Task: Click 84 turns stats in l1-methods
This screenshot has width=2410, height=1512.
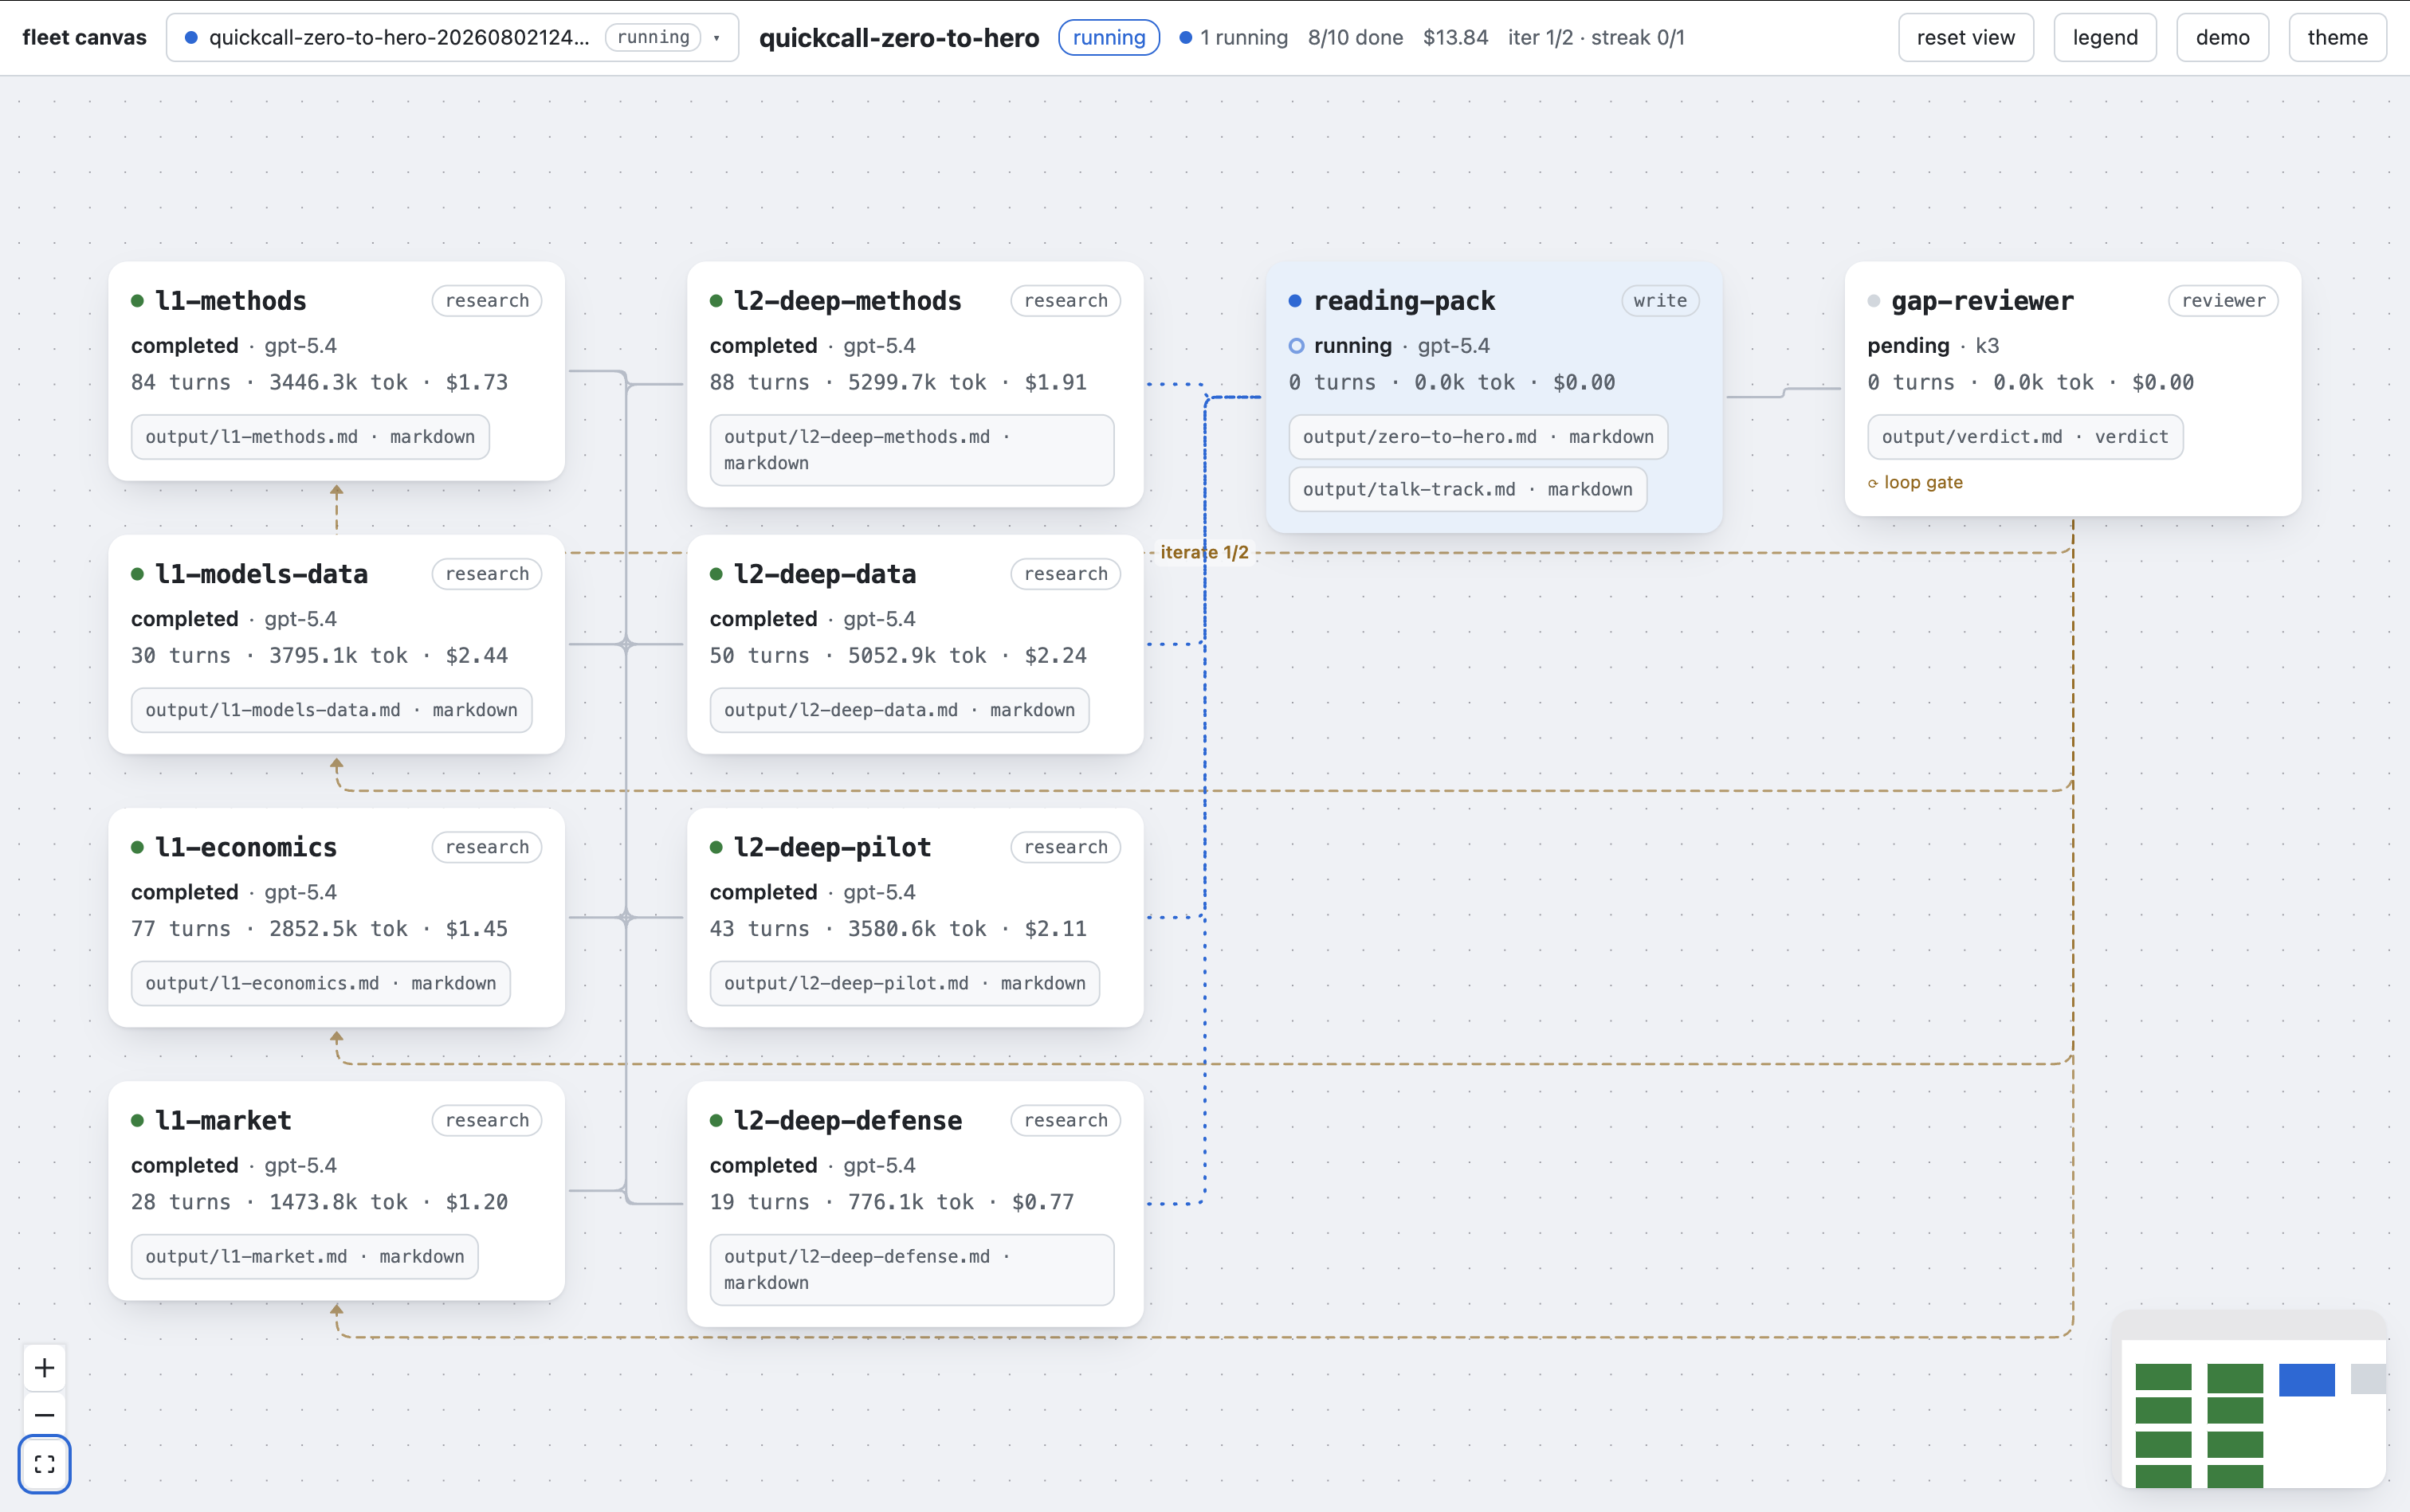Action: point(181,383)
